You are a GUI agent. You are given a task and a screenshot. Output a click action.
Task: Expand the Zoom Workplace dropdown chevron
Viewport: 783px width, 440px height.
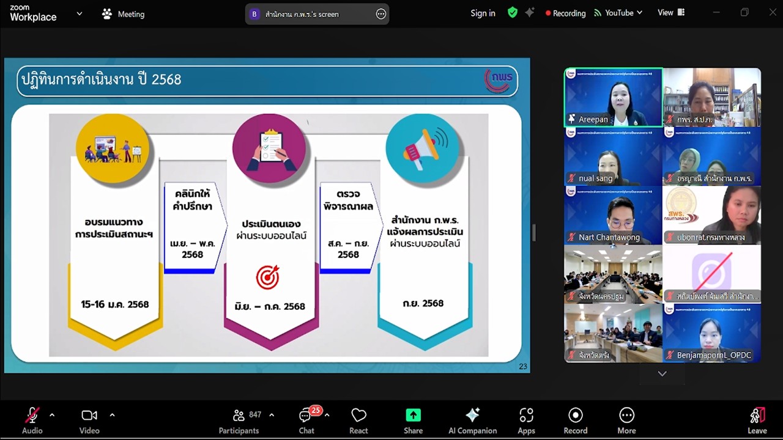79,13
